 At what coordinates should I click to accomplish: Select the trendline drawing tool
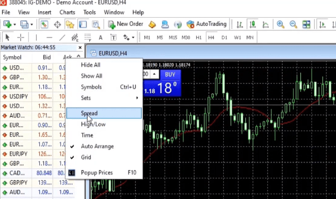pos(62,38)
